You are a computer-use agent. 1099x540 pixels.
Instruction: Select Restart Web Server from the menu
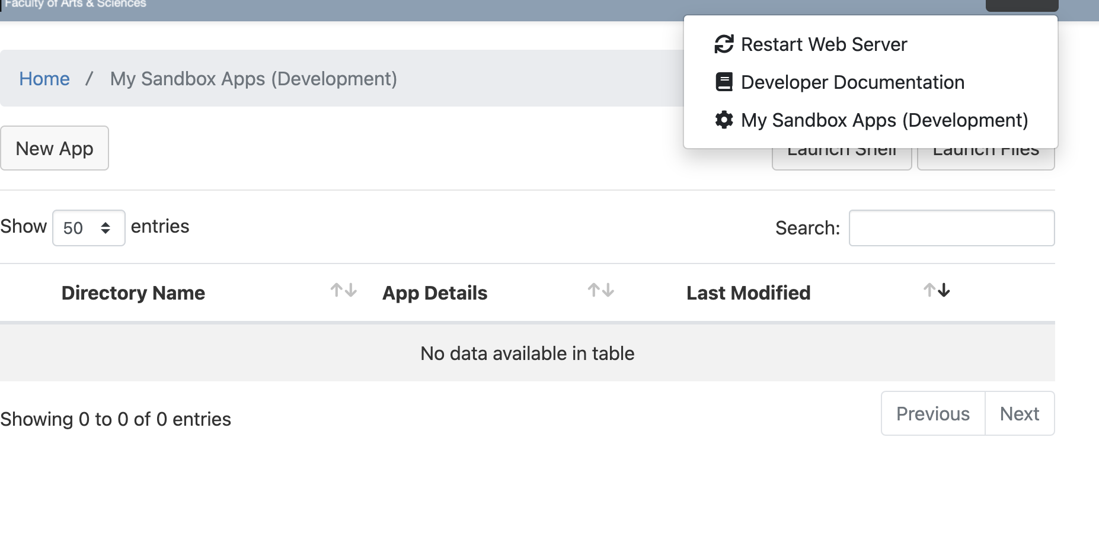click(823, 43)
